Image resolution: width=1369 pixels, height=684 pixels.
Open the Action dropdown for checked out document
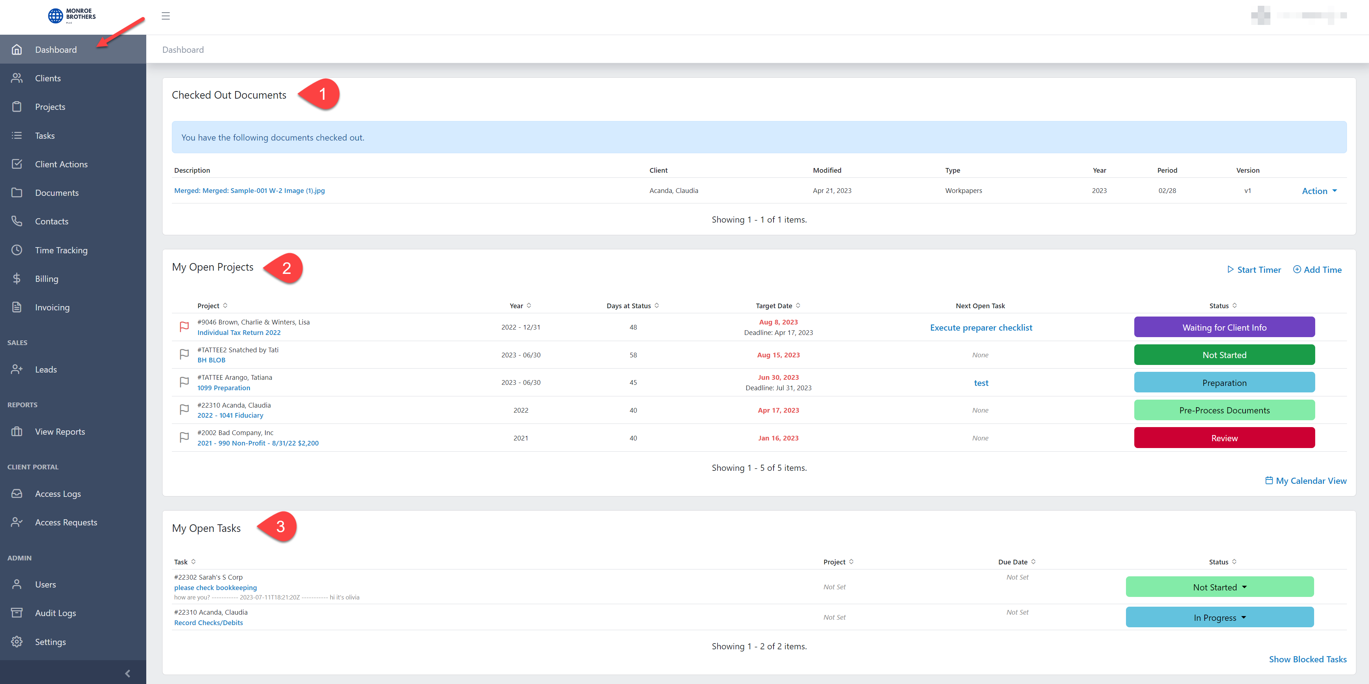1319,191
